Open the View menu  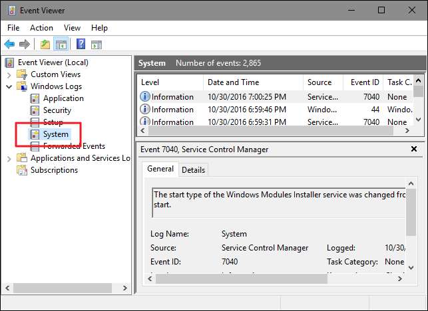(72, 28)
